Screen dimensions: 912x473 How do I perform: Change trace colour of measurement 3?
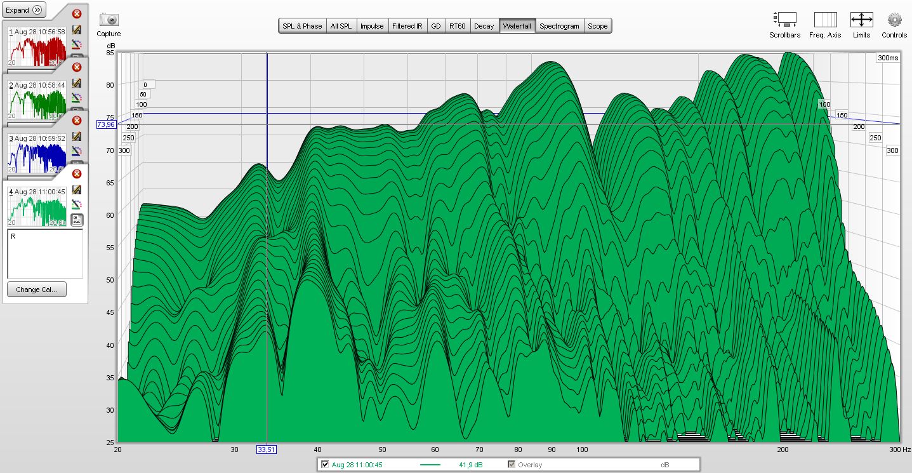pyautogui.click(x=77, y=151)
